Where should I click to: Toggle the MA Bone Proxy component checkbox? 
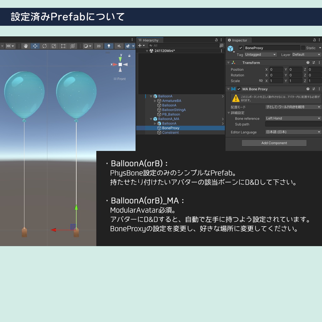tap(239, 89)
